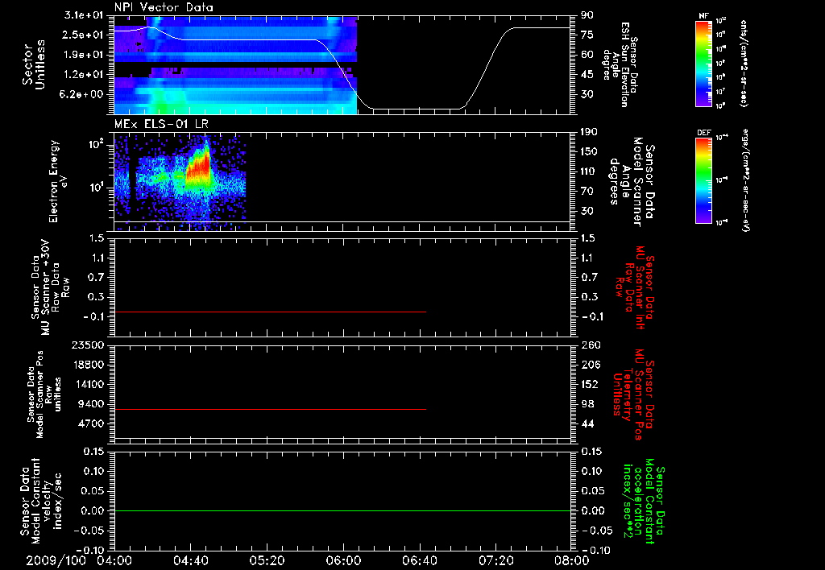Click the 06:40 time axis label
Image resolution: width=825 pixels, height=570 pixels.
coord(419,560)
